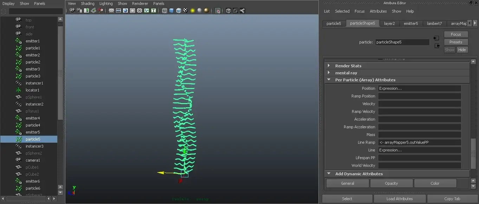The height and width of the screenshot is (204, 479).
Task: Click X-Ray Active Components icon
Action: tap(235, 11)
